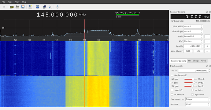Open the bookmarks toolbar icon
Screen dimensions: 211x110
(x=30, y=7)
